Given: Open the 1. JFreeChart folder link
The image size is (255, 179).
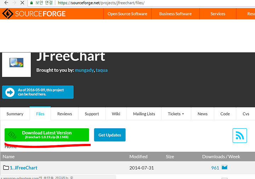Looking at the screenshot, I should click(x=23, y=168).
